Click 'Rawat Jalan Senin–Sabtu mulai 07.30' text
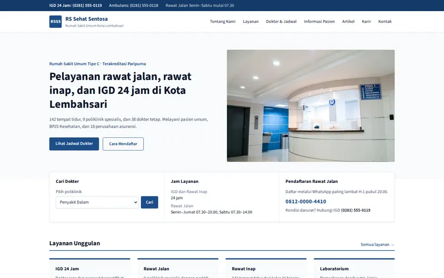Image resolution: width=444 pixels, height=278 pixels. pos(200,6)
